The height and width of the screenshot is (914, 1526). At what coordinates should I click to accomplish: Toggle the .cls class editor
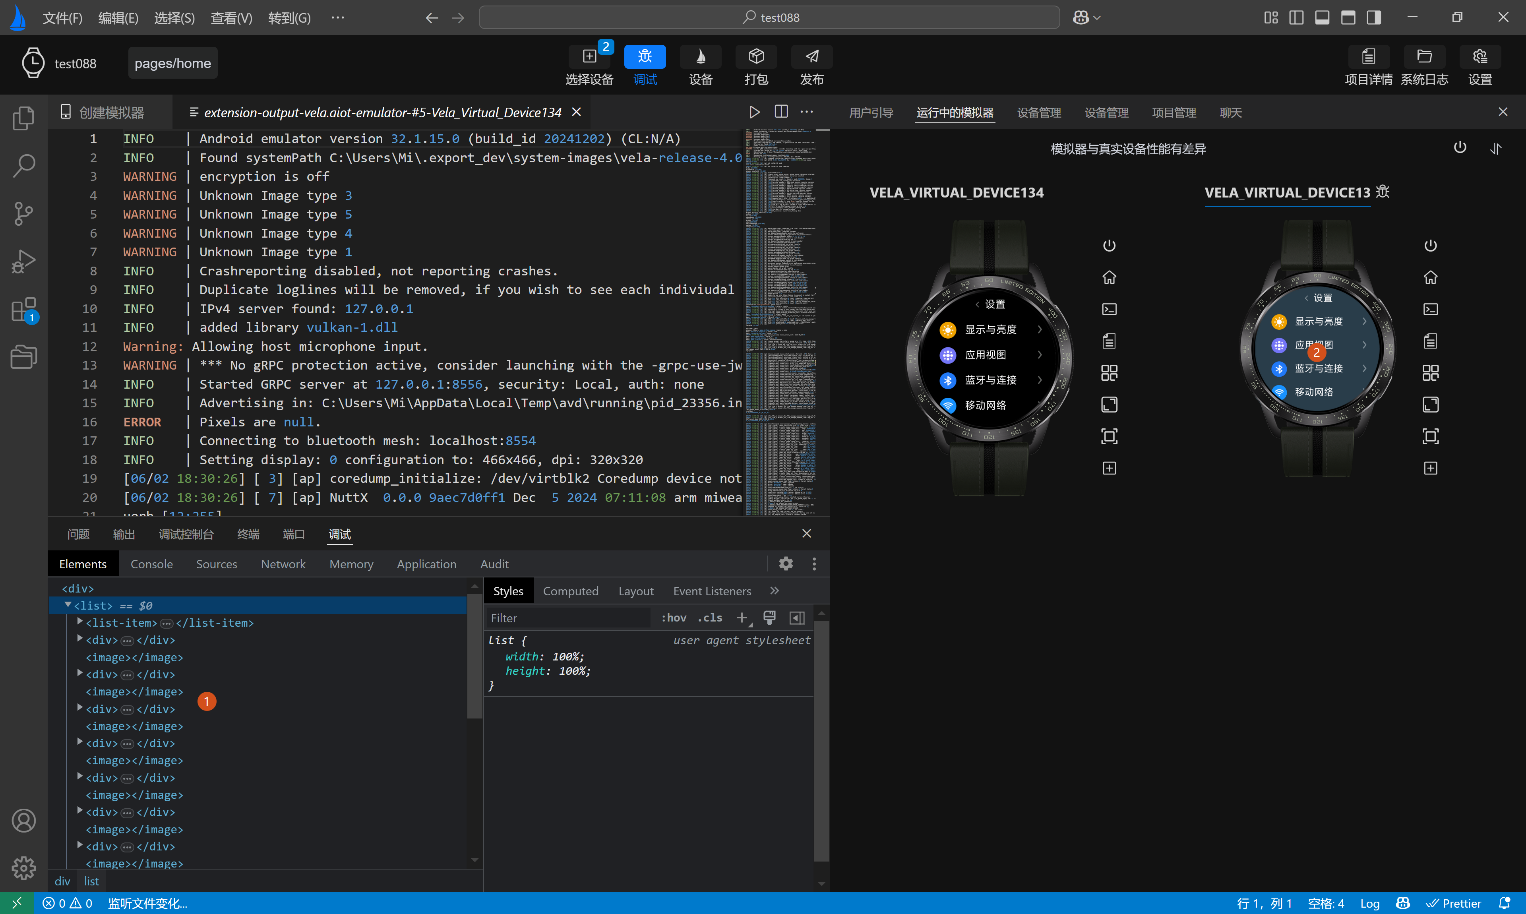[710, 618]
